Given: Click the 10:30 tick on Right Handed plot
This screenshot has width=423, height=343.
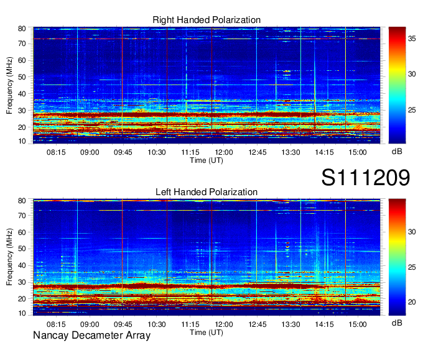Looking at the screenshot, I should coord(157,152).
